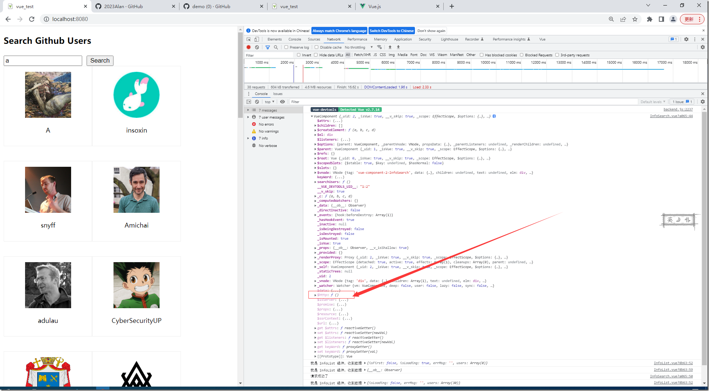Click import HAR file upload arrow
The height and width of the screenshot is (391, 709).
390,47
